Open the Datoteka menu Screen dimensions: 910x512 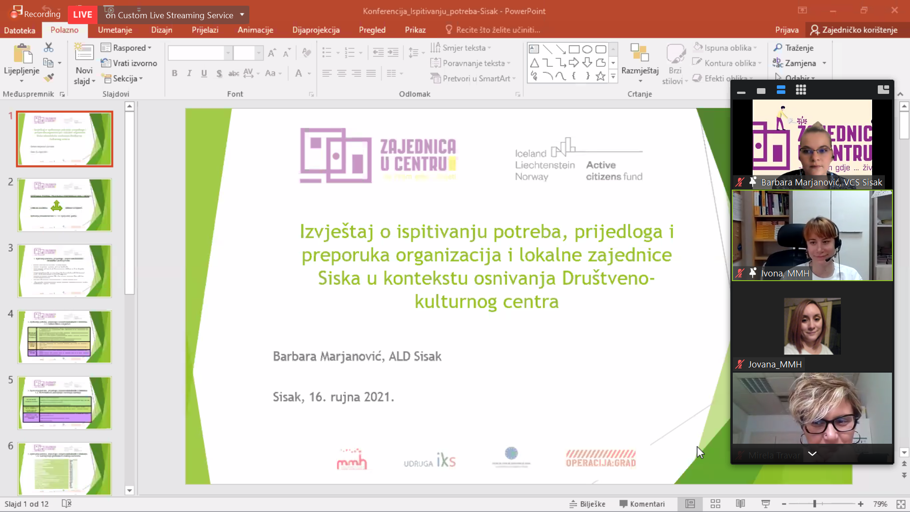(x=19, y=30)
